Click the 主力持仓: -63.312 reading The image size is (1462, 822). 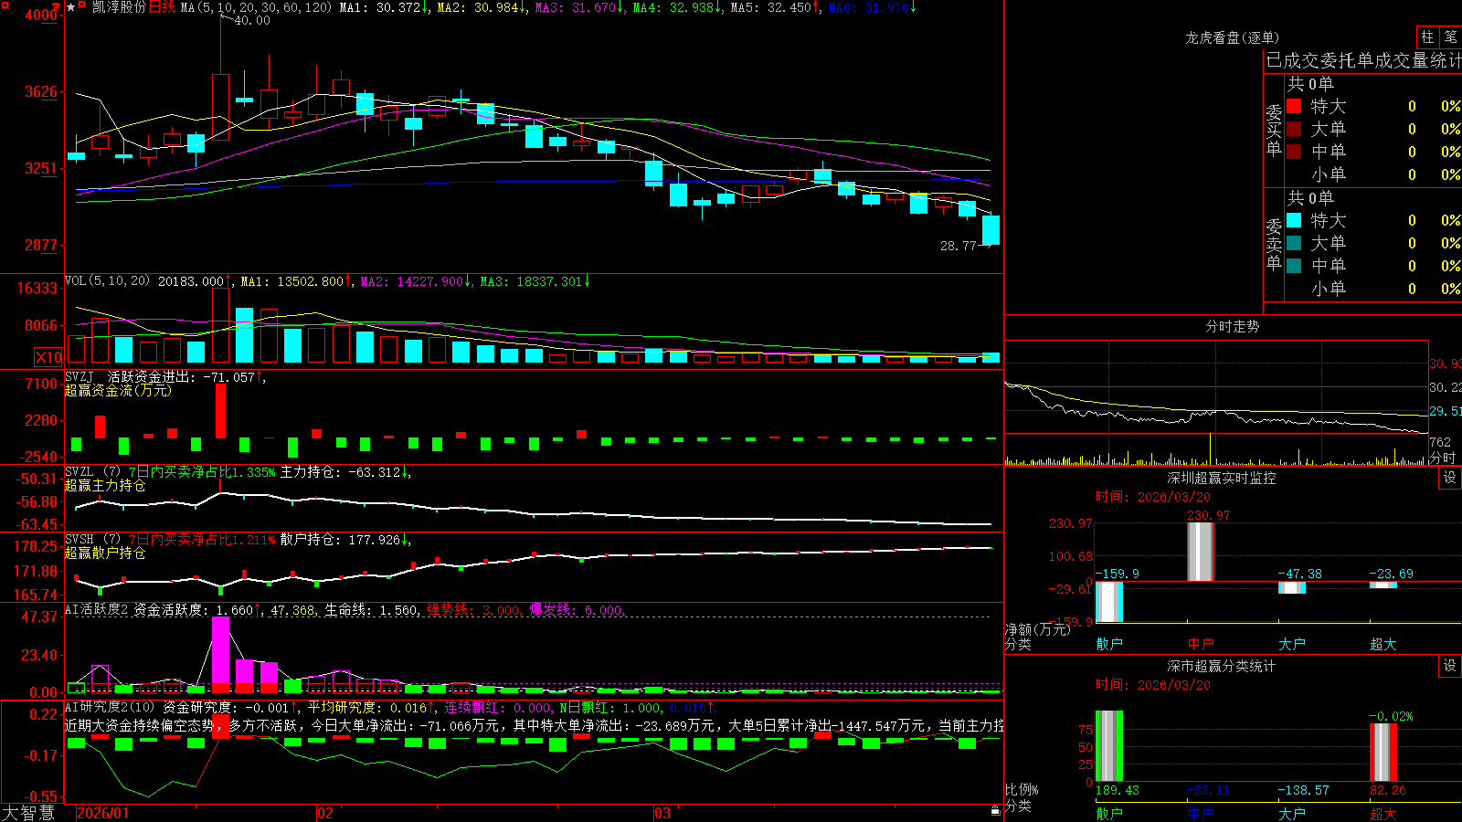[345, 472]
